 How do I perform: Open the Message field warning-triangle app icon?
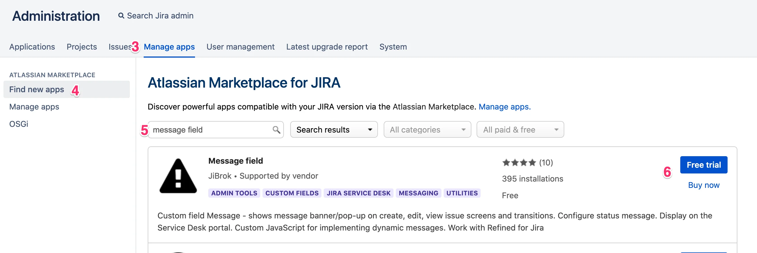tap(178, 176)
